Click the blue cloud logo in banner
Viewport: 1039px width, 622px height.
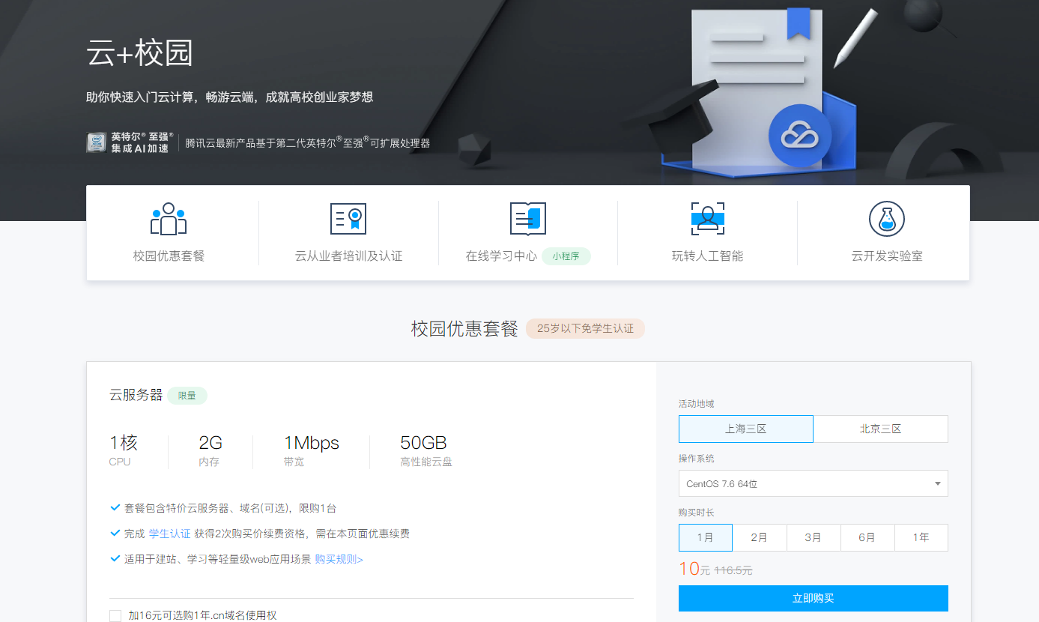[800, 136]
